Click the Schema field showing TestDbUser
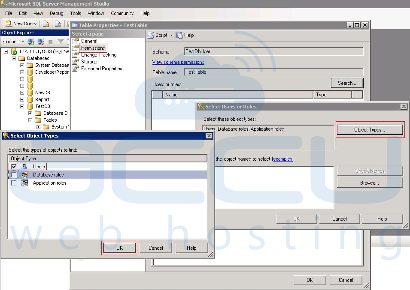Viewport: 410px width, 290px height. click(x=273, y=51)
